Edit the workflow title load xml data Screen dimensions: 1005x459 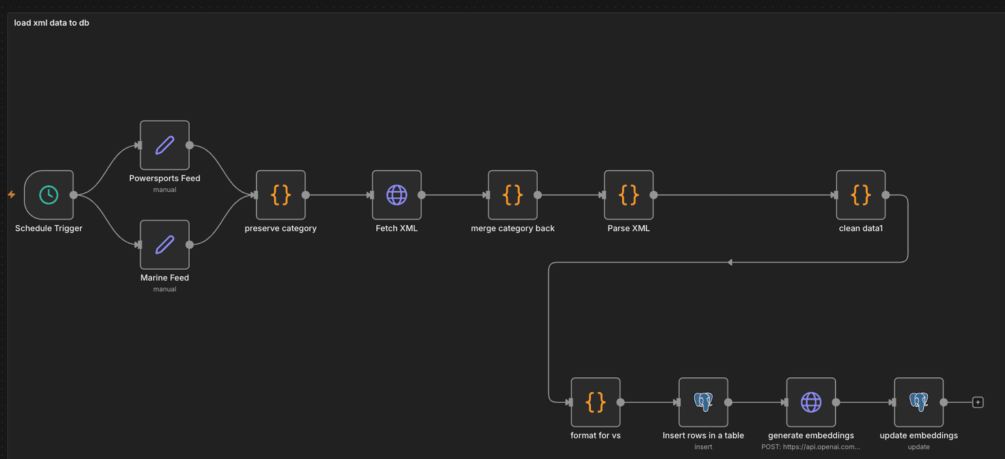[51, 22]
